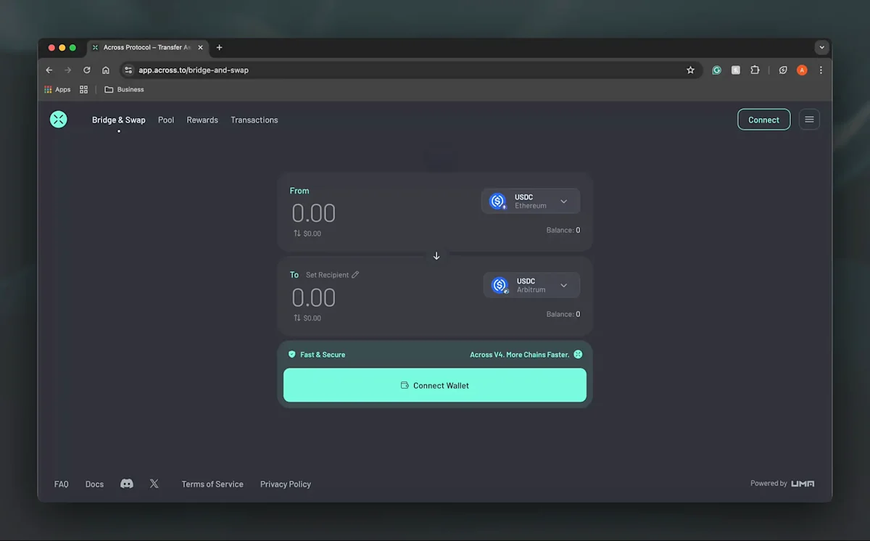This screenshot has width=870, height=541.
Task: Click the To Balance: 0 text
Action: 563,314
